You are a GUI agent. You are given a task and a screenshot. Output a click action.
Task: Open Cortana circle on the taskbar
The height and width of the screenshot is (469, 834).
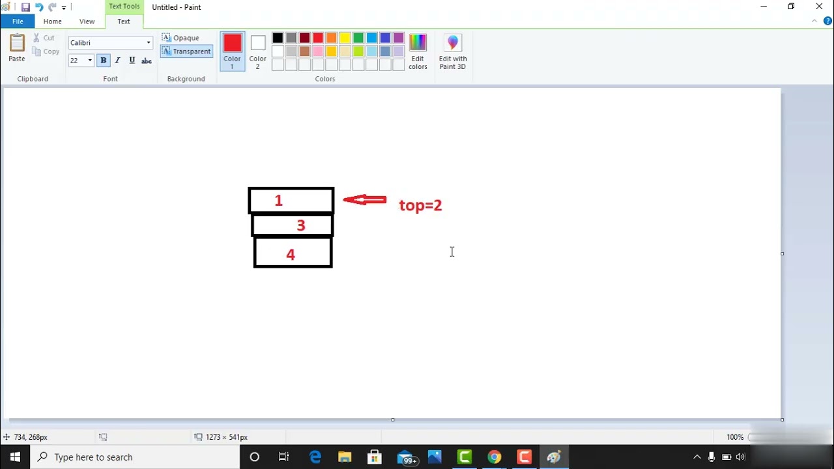click(x=255, y=457)
